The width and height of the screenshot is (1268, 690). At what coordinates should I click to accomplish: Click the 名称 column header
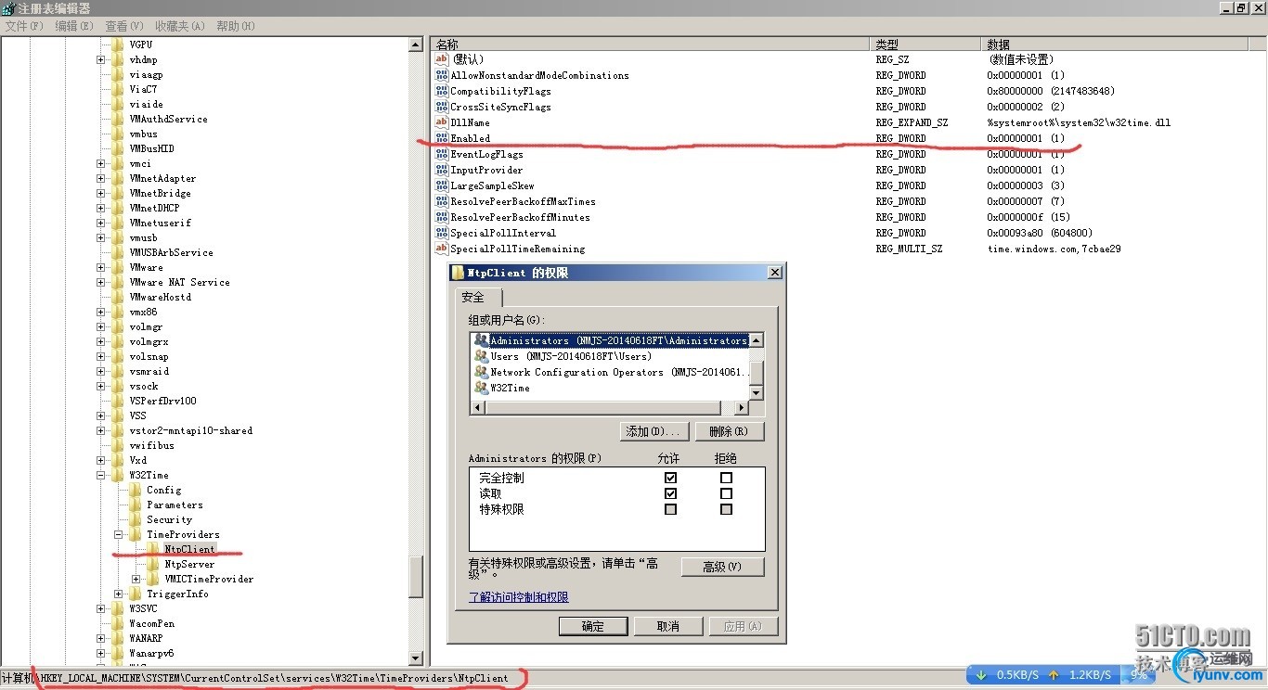(652, 44)
